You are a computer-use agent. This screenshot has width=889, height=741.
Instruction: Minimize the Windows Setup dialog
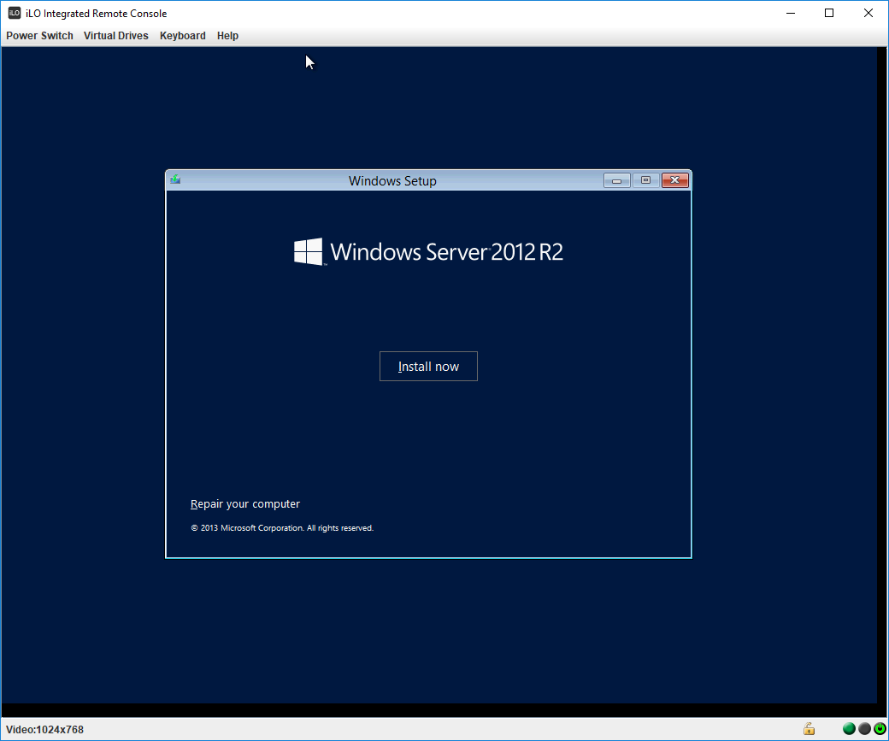pos(616,180)
